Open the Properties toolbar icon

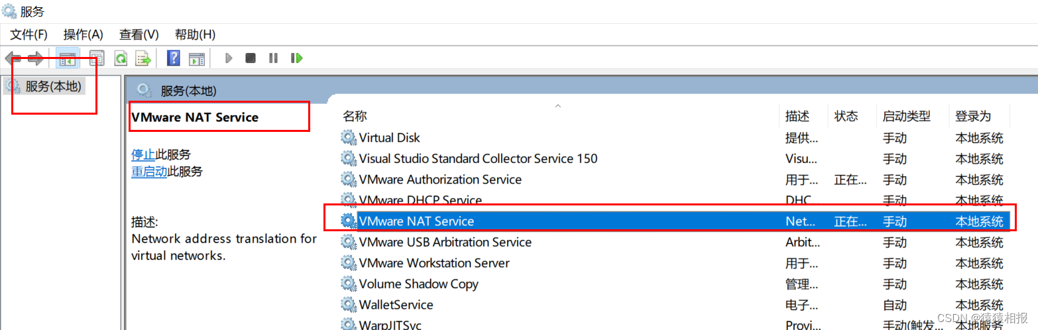tap(97, 58)
